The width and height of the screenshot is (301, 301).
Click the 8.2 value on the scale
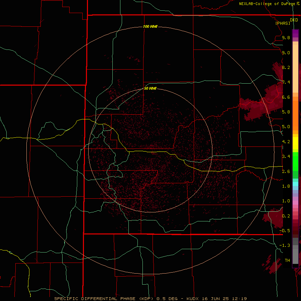tap(286, 67)
